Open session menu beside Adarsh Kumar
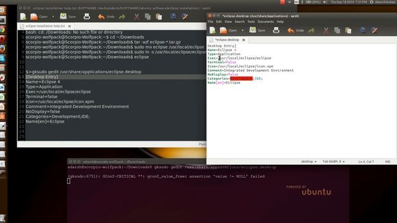 tap(372, 2)
